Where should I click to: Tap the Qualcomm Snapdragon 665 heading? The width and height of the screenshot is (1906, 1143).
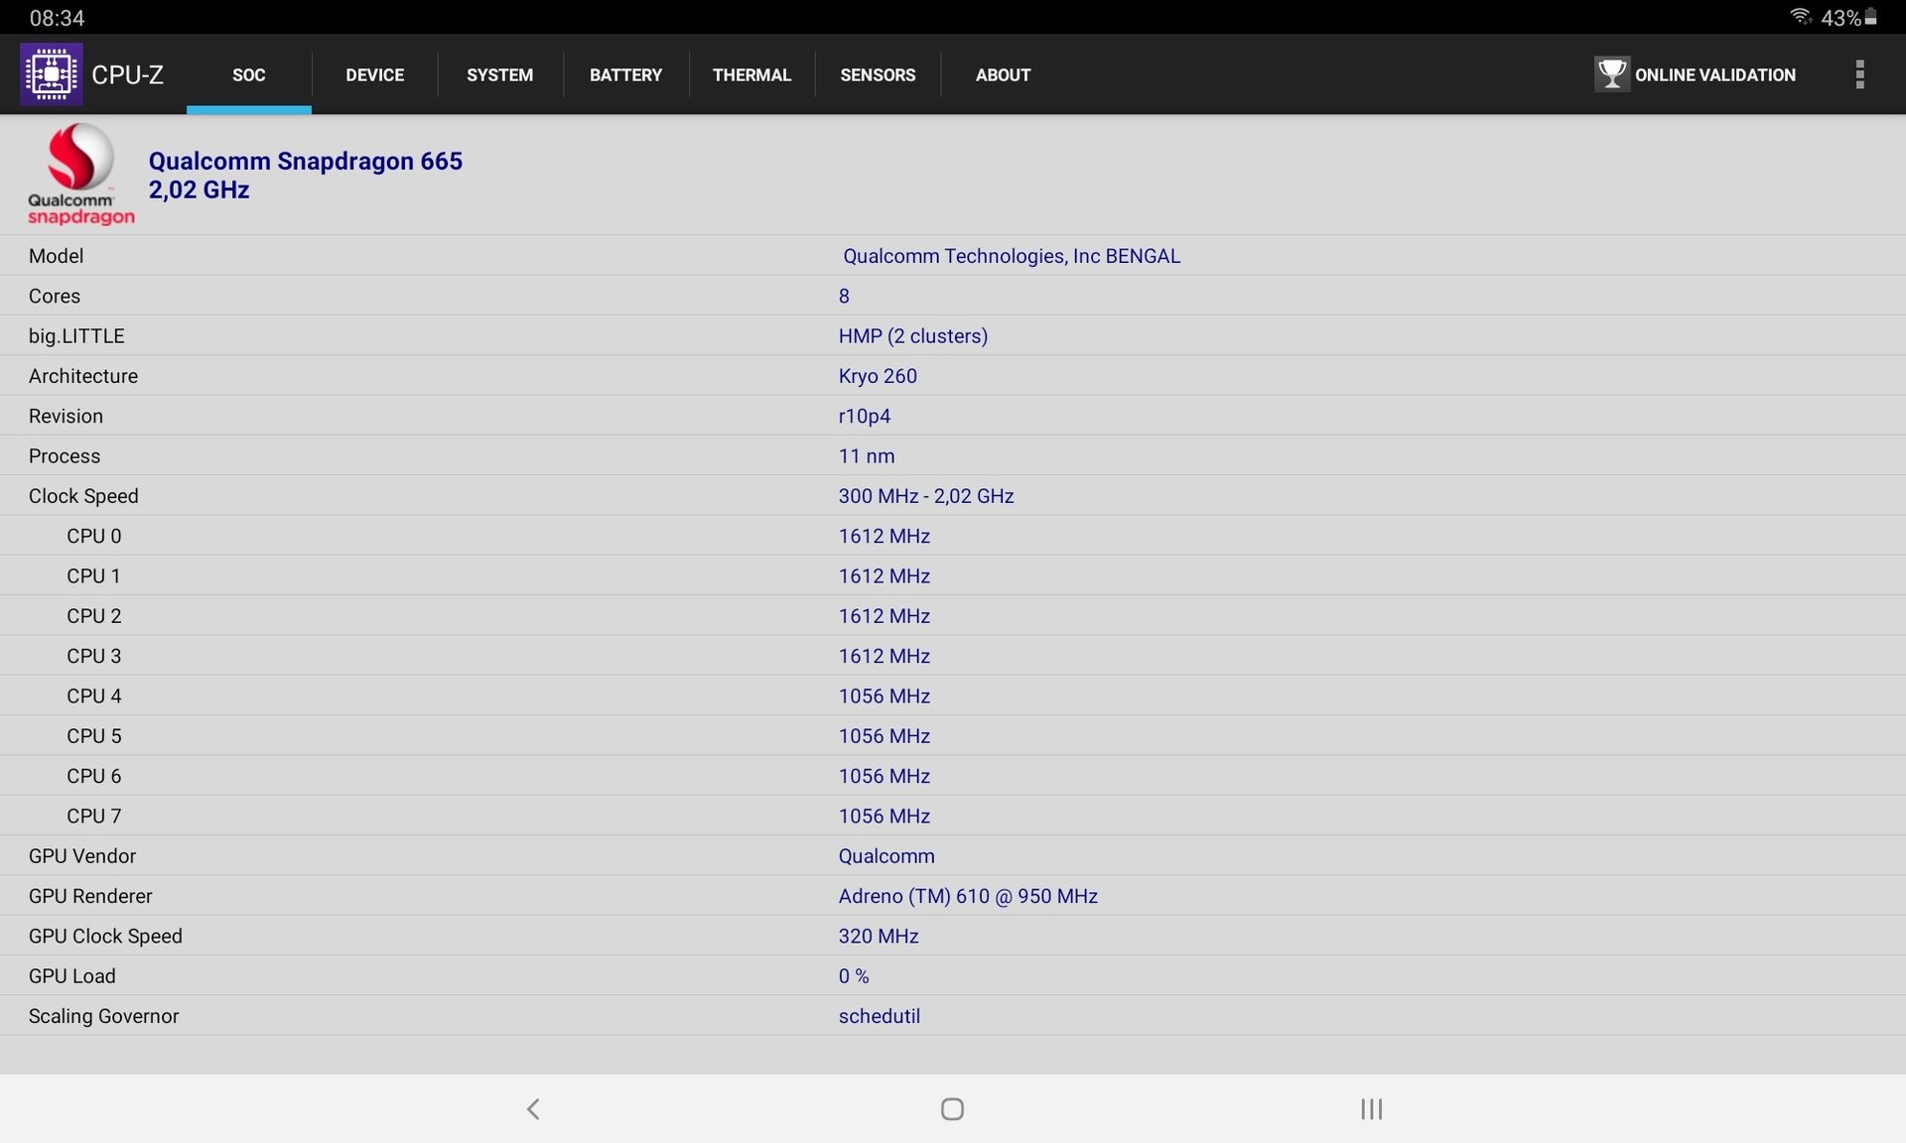coord(305,161)
